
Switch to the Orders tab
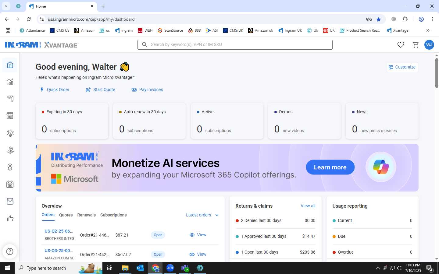click(48, 215)
